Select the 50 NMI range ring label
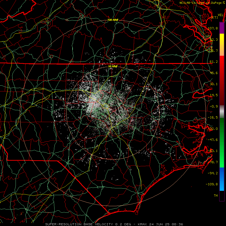This screenshot has height=226, width=226. [113, 66]
